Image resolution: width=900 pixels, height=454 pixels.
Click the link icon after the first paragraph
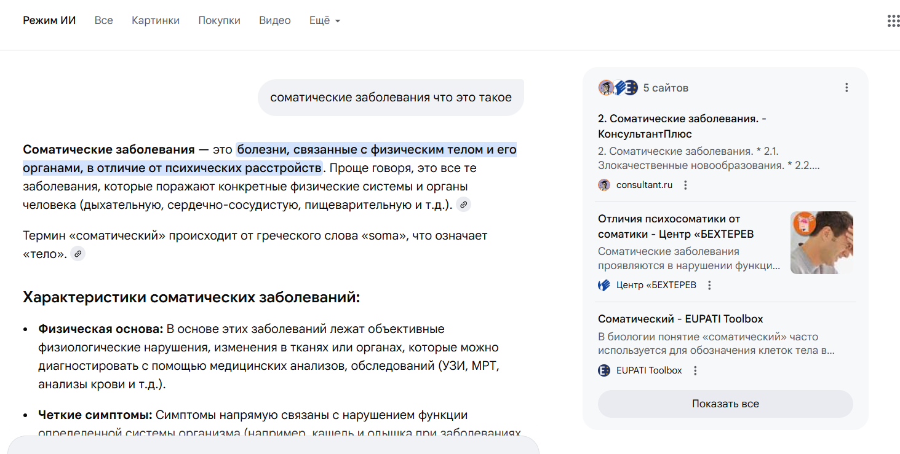tap(464, 205)
